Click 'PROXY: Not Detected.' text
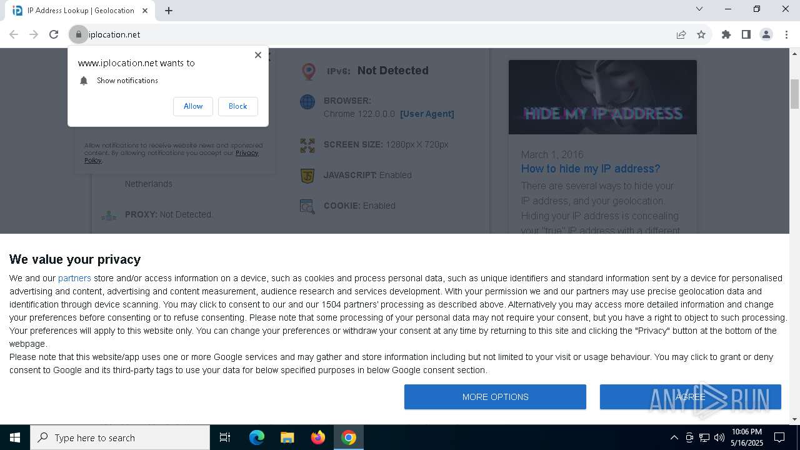 click(169, 214)
